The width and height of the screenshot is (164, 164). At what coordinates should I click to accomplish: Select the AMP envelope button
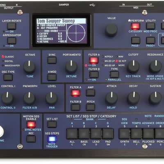[90, 93]
